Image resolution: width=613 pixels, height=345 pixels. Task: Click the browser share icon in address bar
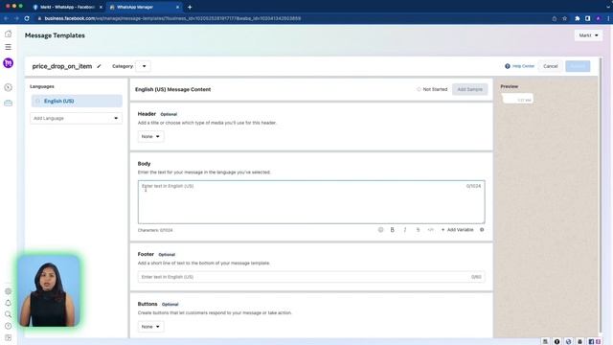[x=554, y=18]
